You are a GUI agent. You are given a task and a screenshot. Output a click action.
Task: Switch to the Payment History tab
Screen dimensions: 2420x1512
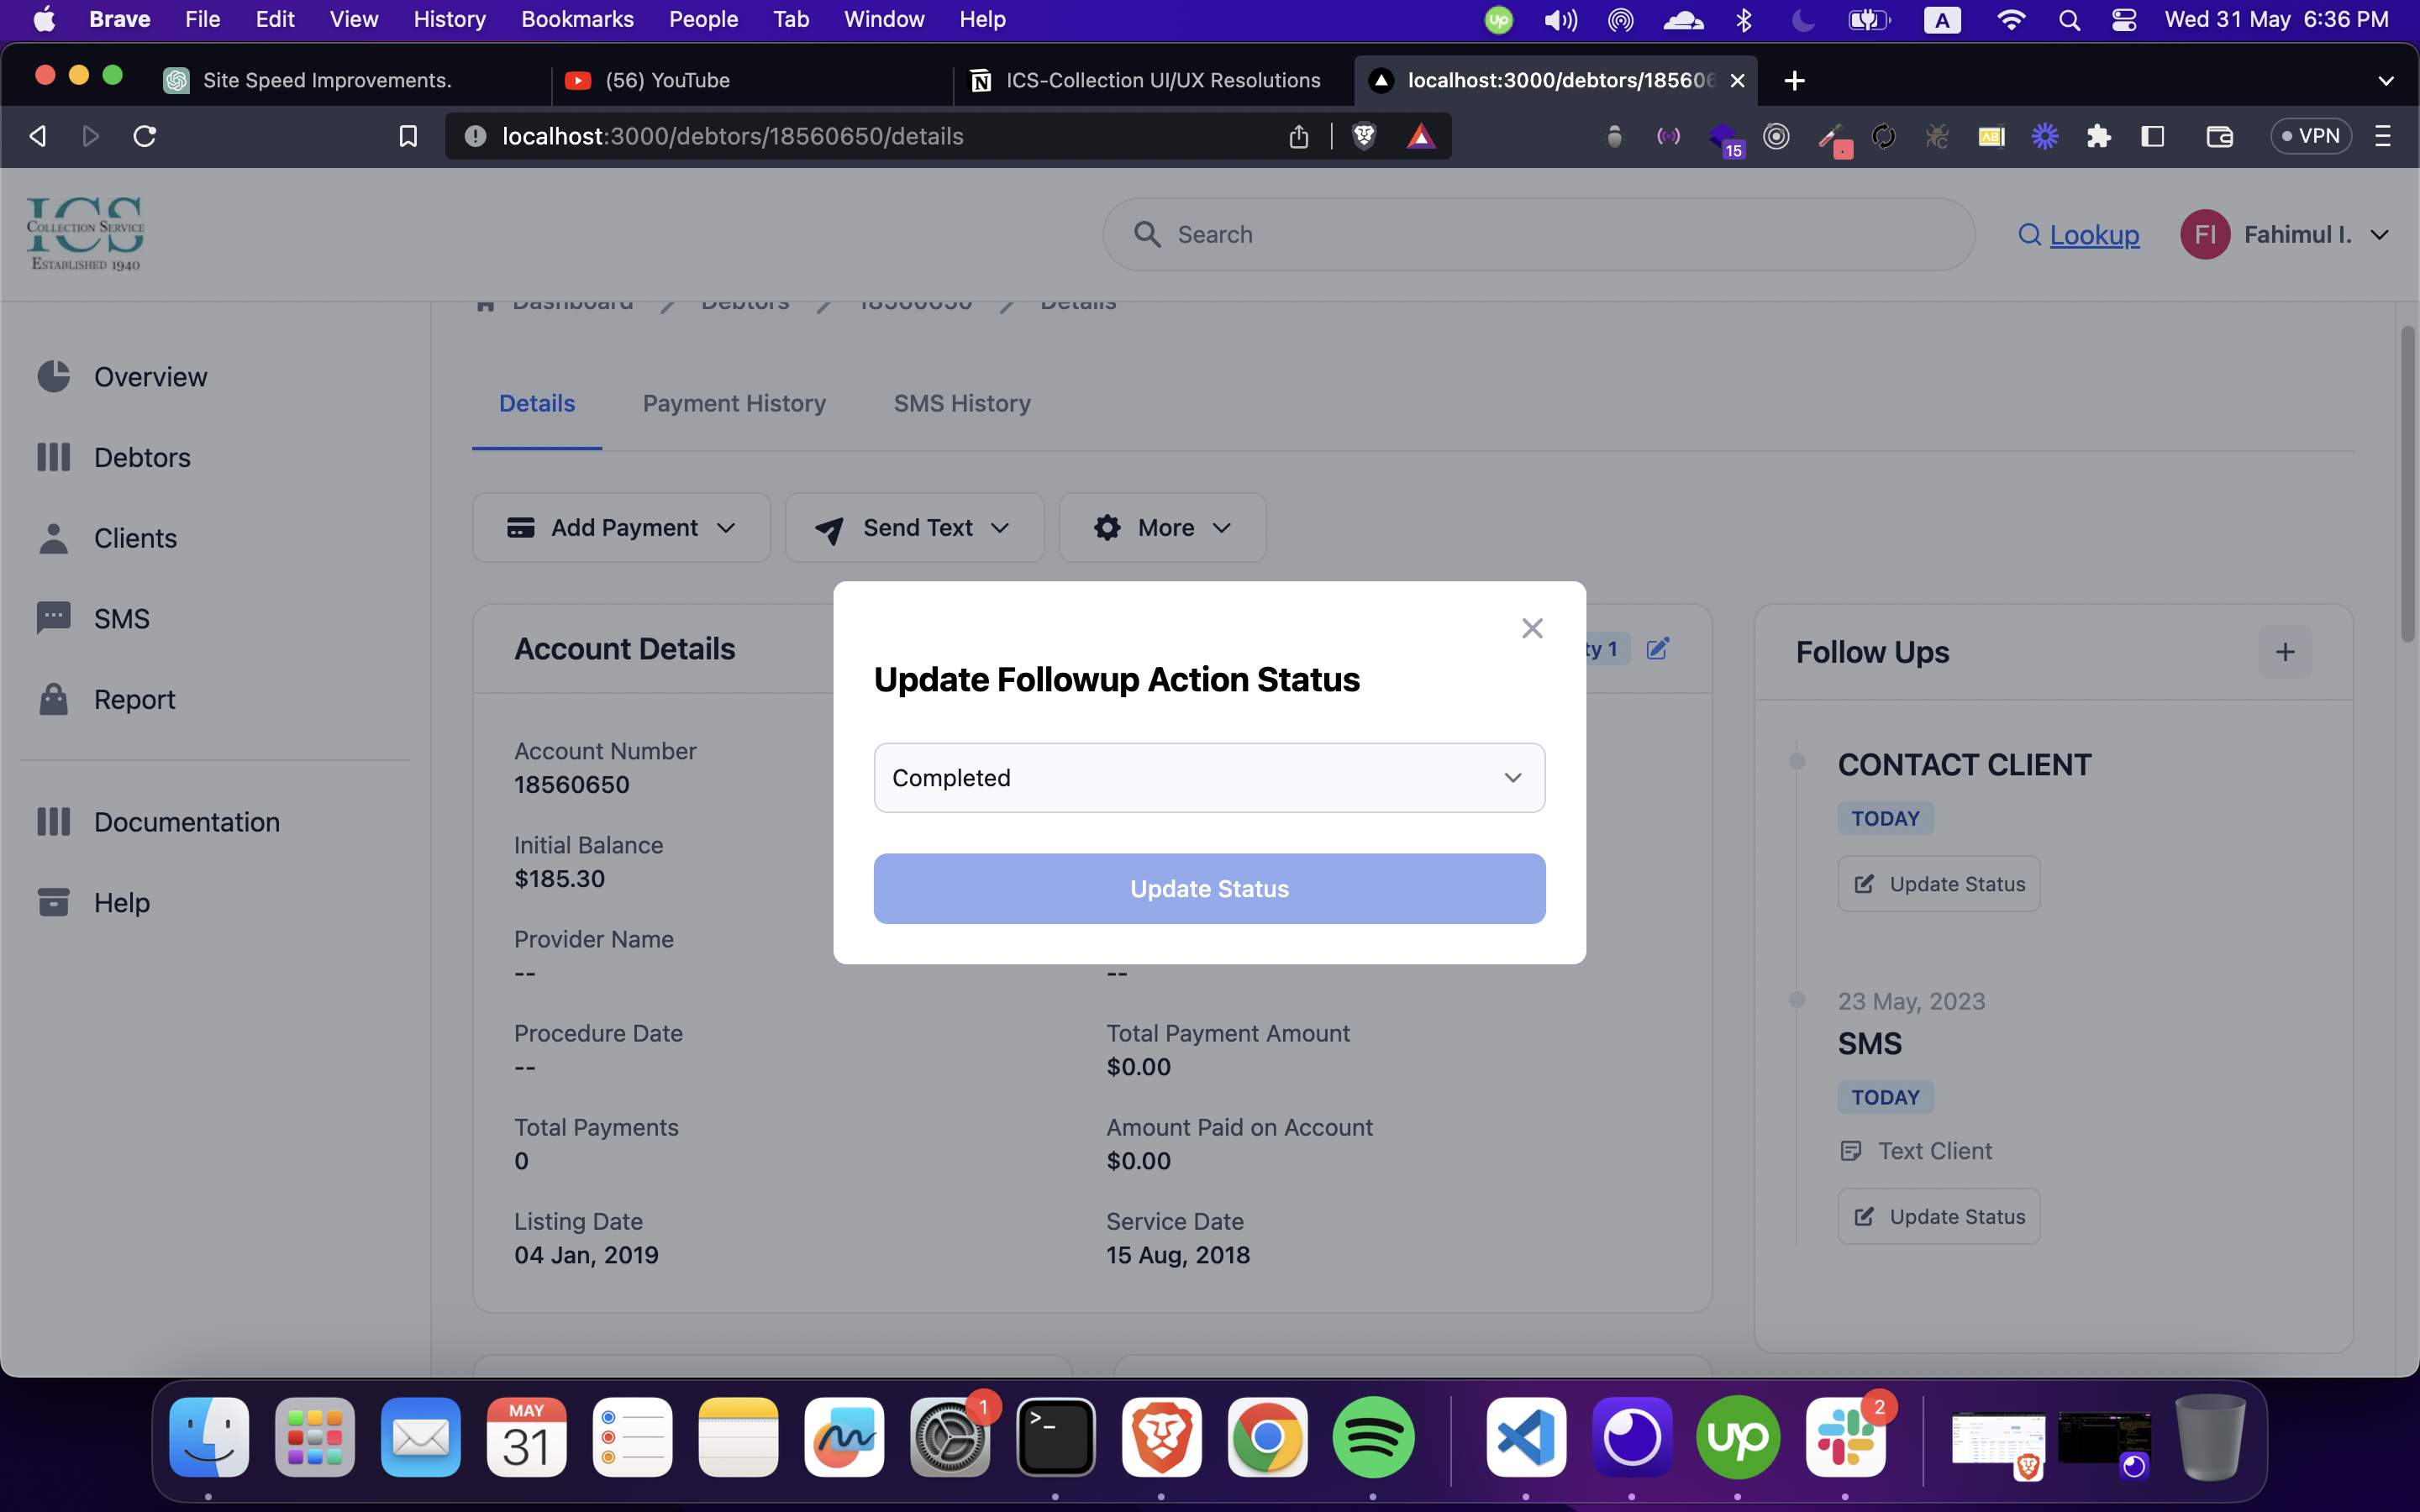coord(734,403)
